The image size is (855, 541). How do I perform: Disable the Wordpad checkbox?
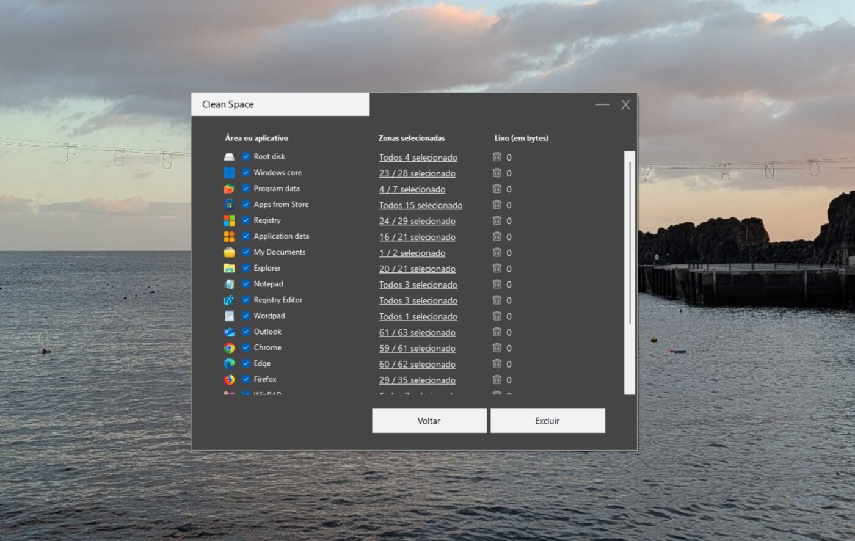coord(246,316)
